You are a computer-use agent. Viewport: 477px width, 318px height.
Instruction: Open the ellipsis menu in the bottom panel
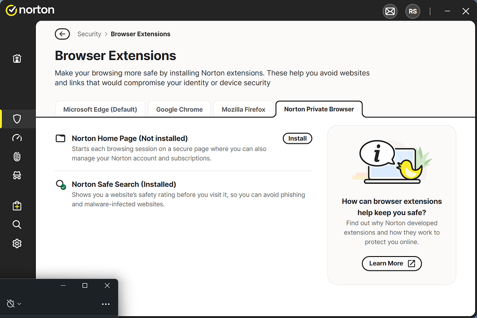click(x=106, y=304)
